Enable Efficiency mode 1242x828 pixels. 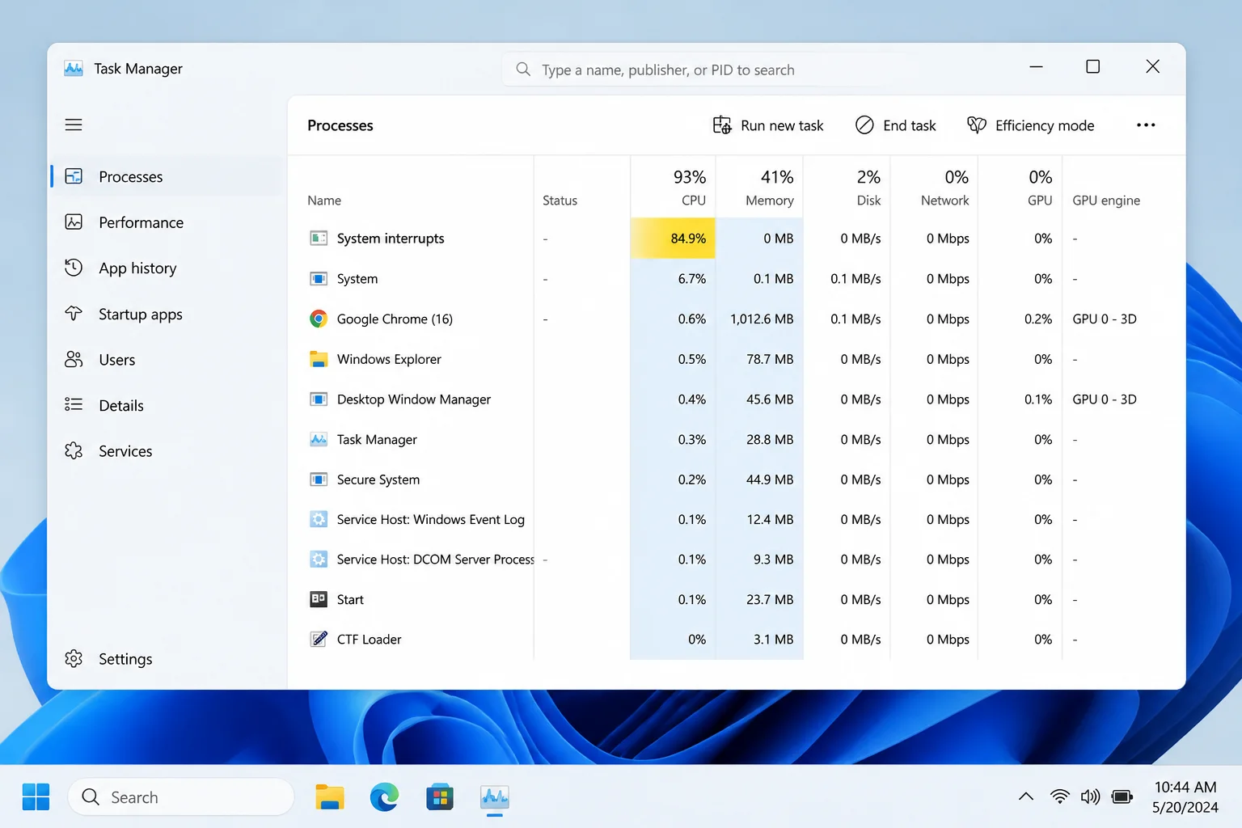1031,125
